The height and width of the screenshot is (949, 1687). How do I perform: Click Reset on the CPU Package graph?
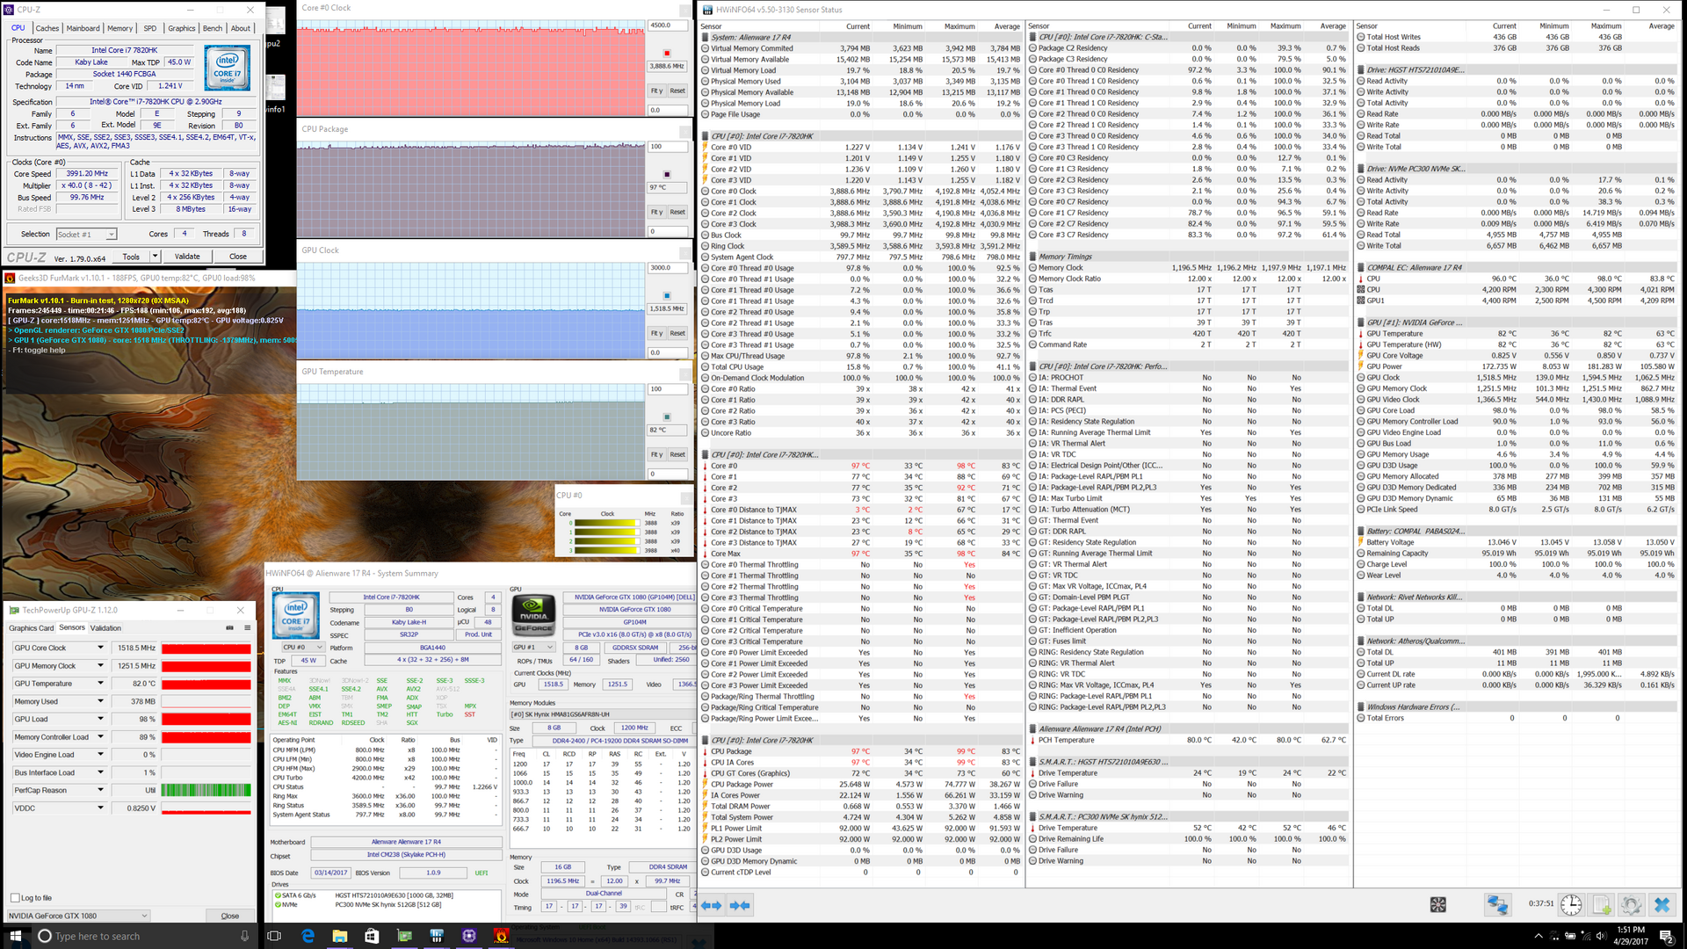click(x=677, y=212)
